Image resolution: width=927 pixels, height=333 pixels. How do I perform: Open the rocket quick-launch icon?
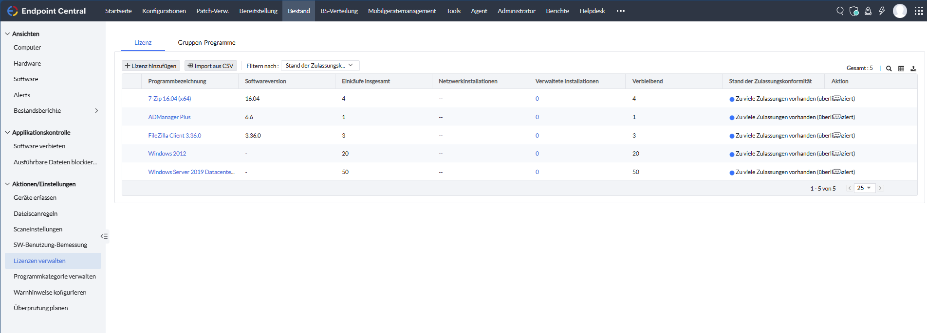(x=868, y=11)
